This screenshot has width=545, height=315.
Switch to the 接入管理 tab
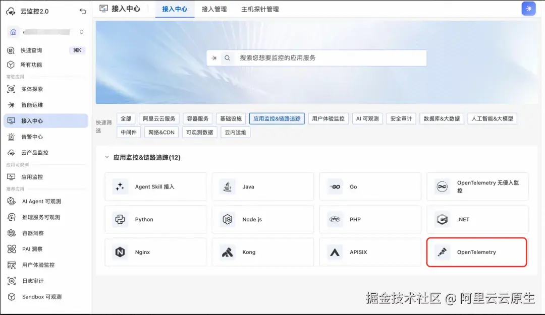tap(214, 10)
